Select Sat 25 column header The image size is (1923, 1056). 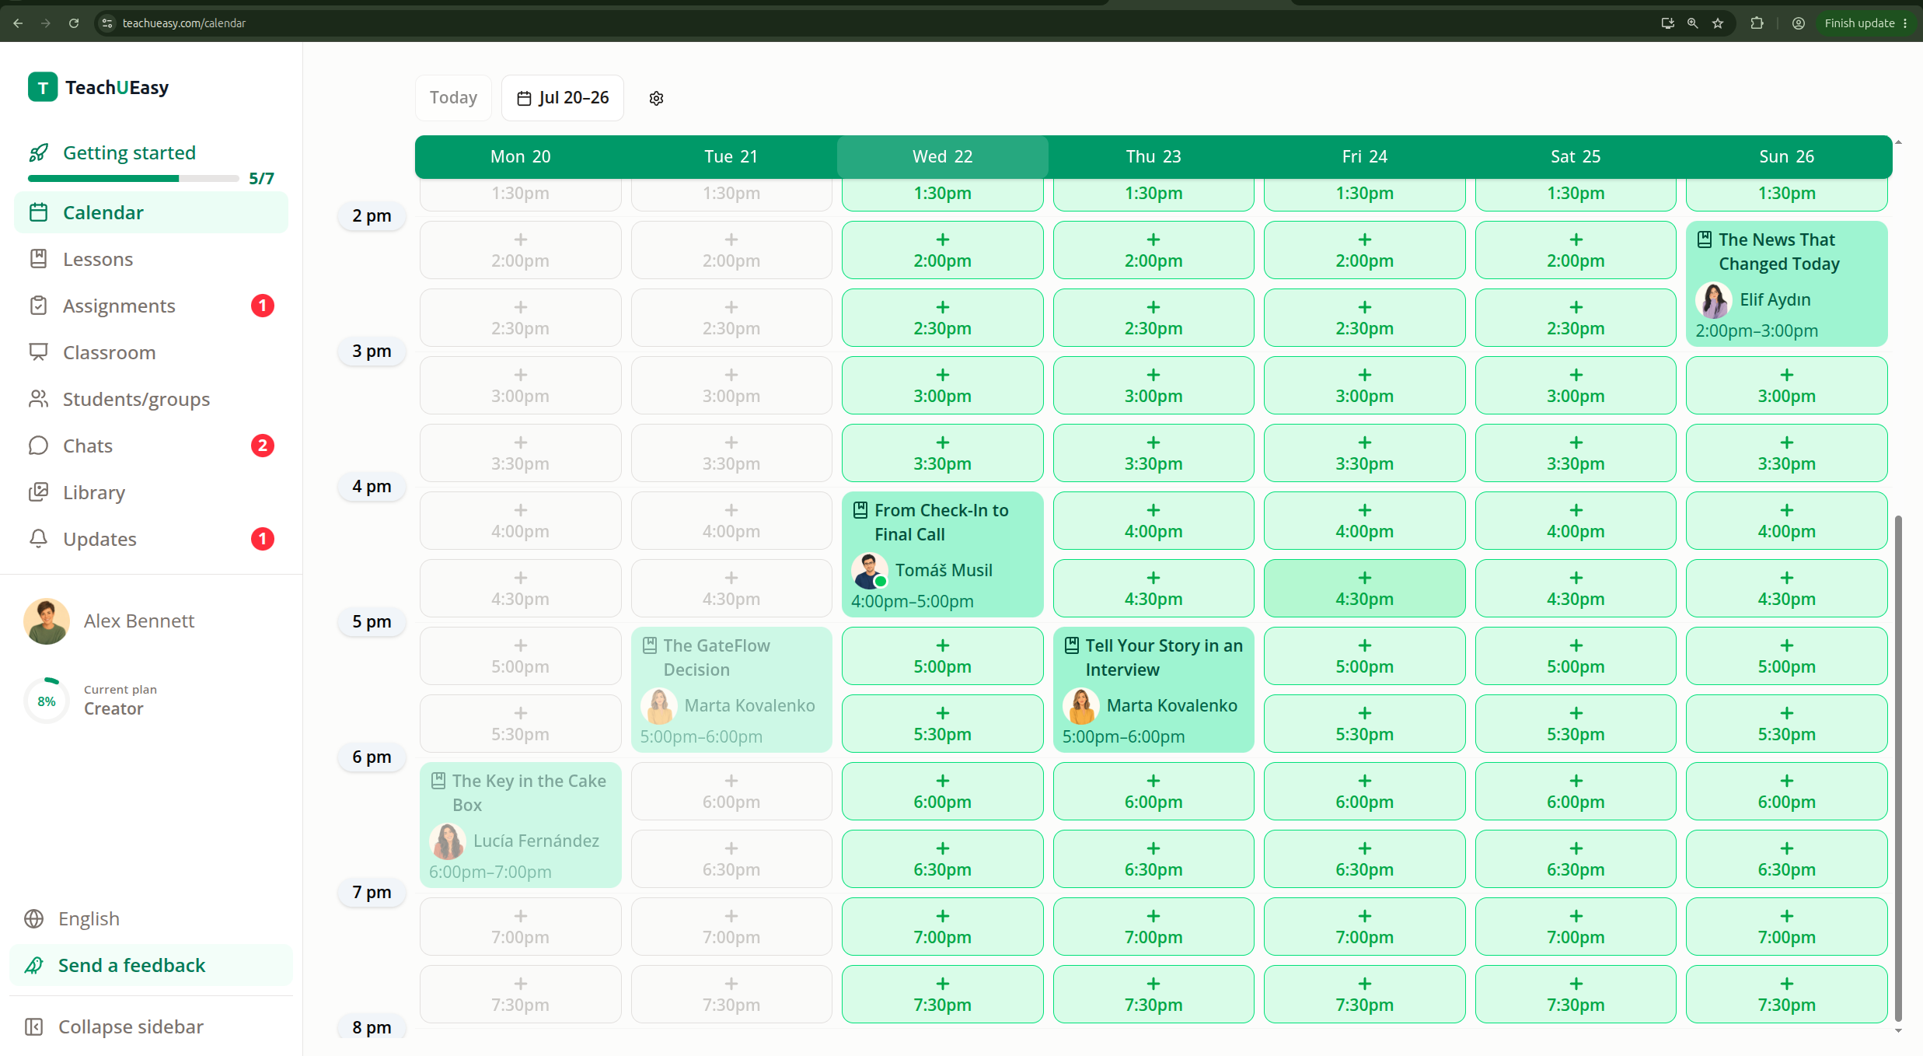(x=1576, y=156)
